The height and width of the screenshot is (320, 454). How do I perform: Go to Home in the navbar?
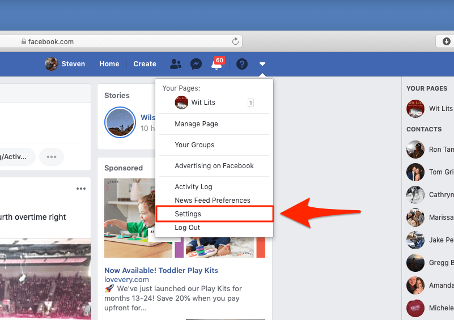tap(109, 64)
